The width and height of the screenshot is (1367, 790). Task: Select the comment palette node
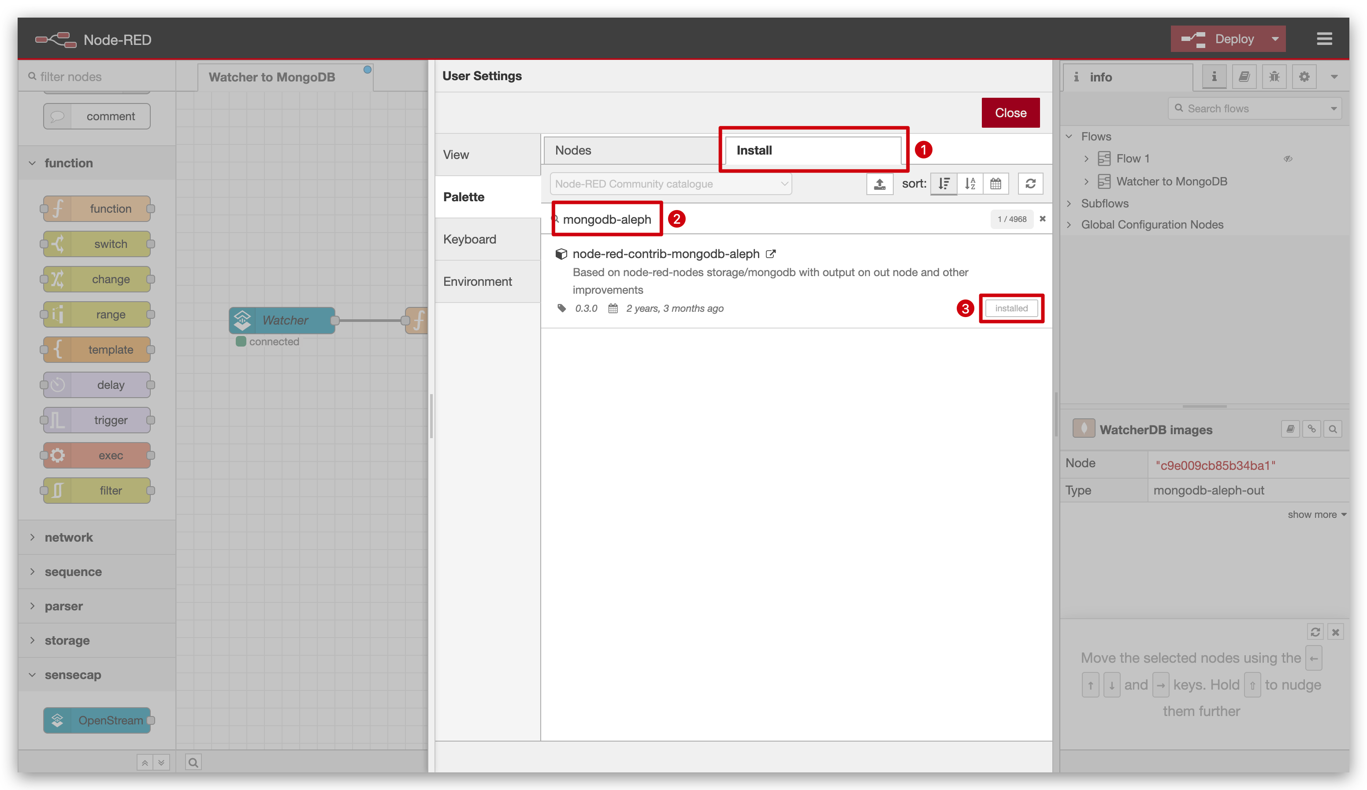click(x=97, y=116)
